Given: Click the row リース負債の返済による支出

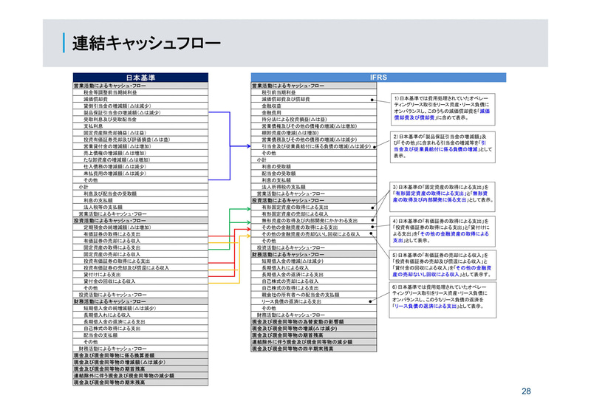Looking at the screenshot, I should coord(313,301).
